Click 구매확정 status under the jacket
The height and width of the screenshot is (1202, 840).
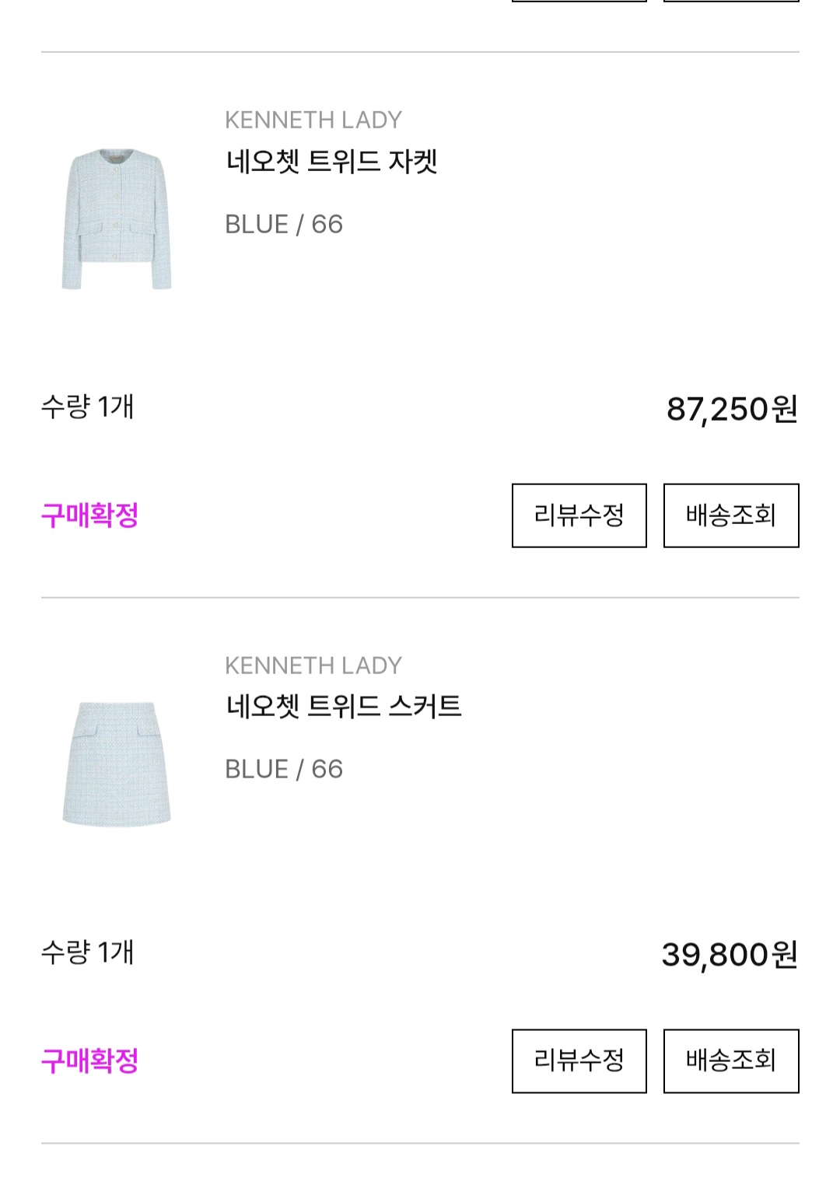(x=89, y=515)
